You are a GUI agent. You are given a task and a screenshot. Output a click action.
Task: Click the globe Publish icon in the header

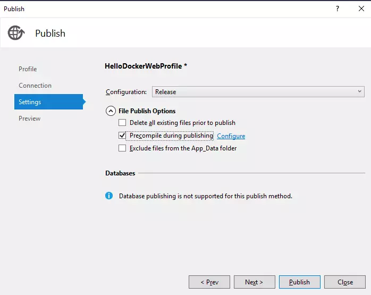click(x=16, y=33)
